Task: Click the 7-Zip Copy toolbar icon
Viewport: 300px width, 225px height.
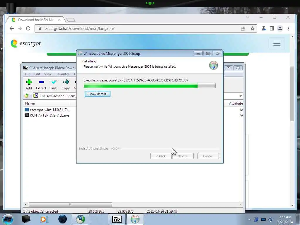Action: point(66,84)
